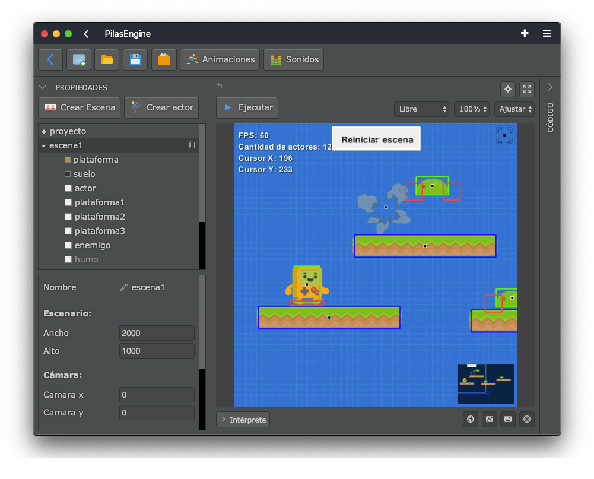Click the blue back arrow toolbar button
This screenshot has width=594, height=479.
(50, 59)
